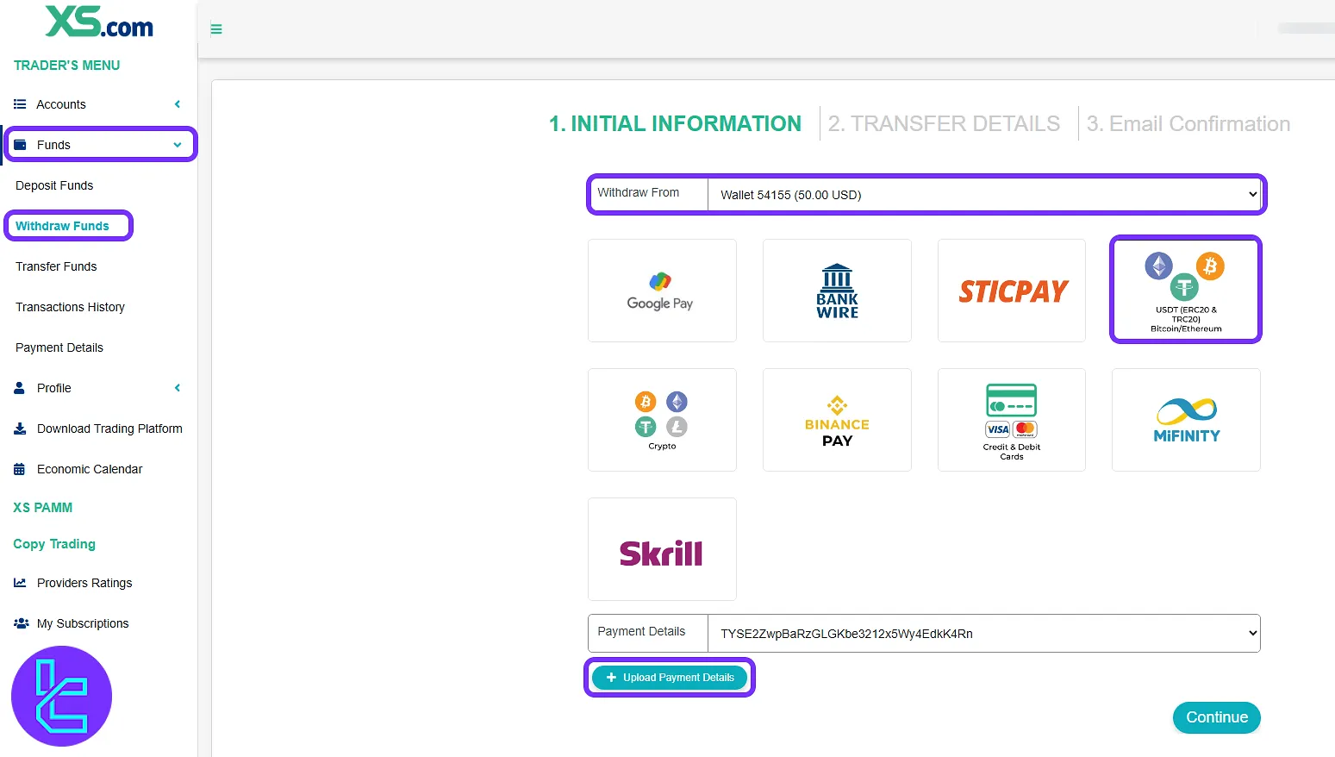Screen dimensions: 1335x757
Task: Expand the Profile menu chevron
Action: point(178,388)
